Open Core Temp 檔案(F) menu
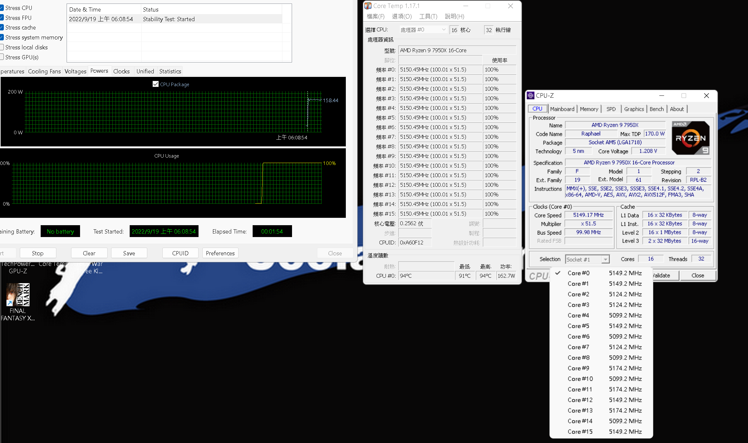748x443 pixels. click(x=376, y=16)
